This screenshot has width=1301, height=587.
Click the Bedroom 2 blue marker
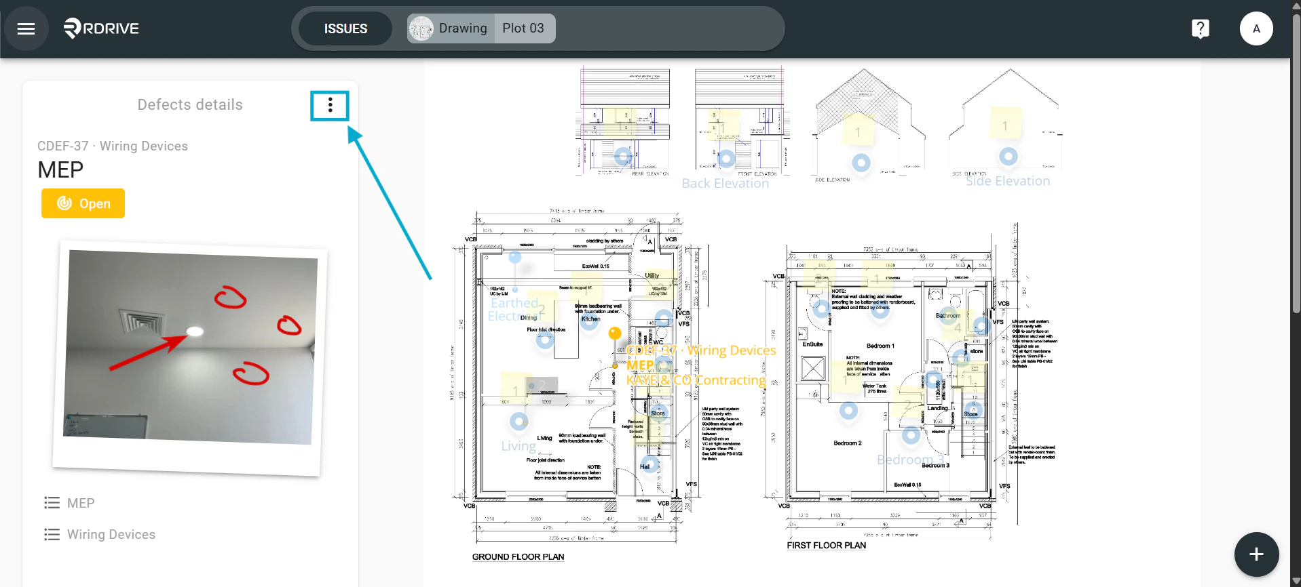(x=848, y=410)
